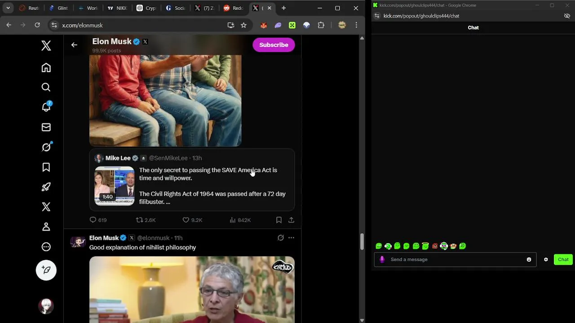Open Elon avatar on nihilist post

[78, 242]
